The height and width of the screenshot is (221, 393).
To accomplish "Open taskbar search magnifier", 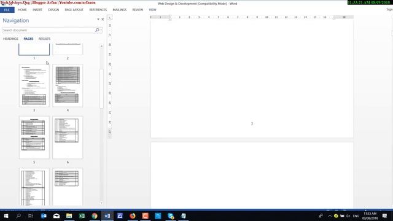I will 18,215.
